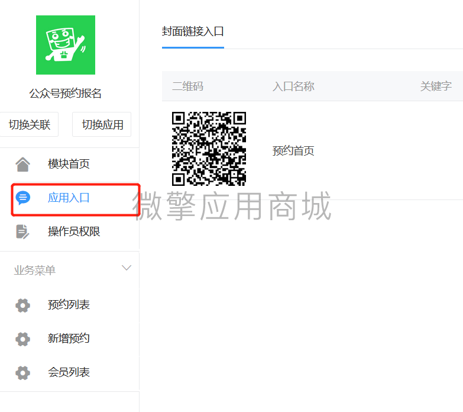Image resolution: width=463 pixels, height=412 pixels.
Task: Click the chat bubble icon beside 应用入口
Action: click(22, 198)
